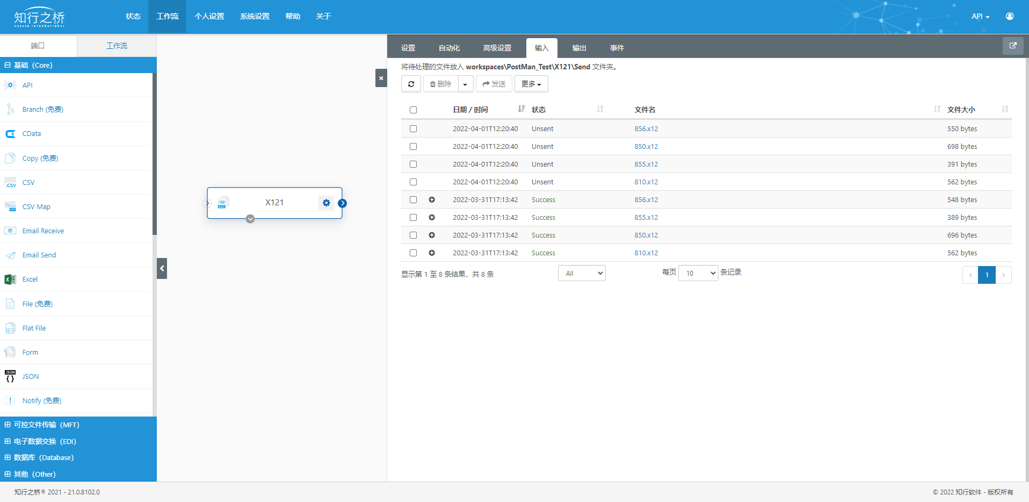Click the Excel connector icon
1029x502 pixels.
tap(10, 279)
